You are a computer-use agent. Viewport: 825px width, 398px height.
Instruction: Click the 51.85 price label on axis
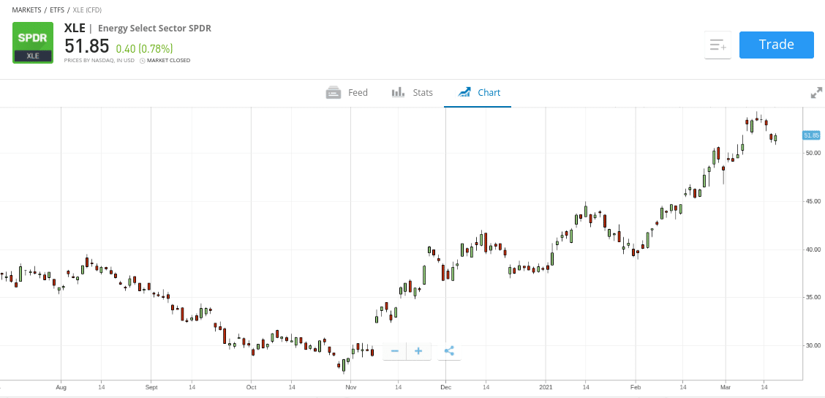tap(811, 135)
